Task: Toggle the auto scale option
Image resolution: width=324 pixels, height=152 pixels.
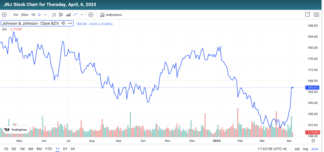Action: 315,149
